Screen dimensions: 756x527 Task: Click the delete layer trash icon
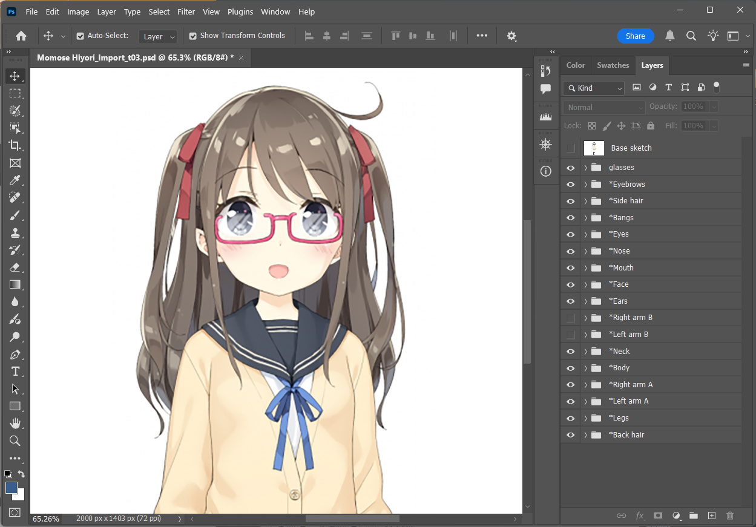pos(730,516)
